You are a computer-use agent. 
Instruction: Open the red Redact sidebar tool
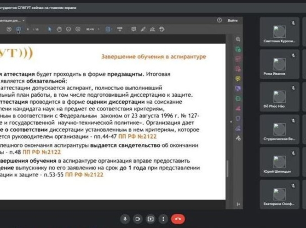(238, 109)
